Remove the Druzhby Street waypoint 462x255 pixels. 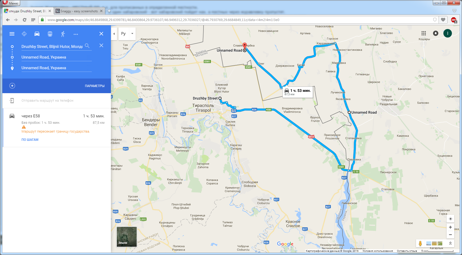pyautogui.click(x=101, y=46)
